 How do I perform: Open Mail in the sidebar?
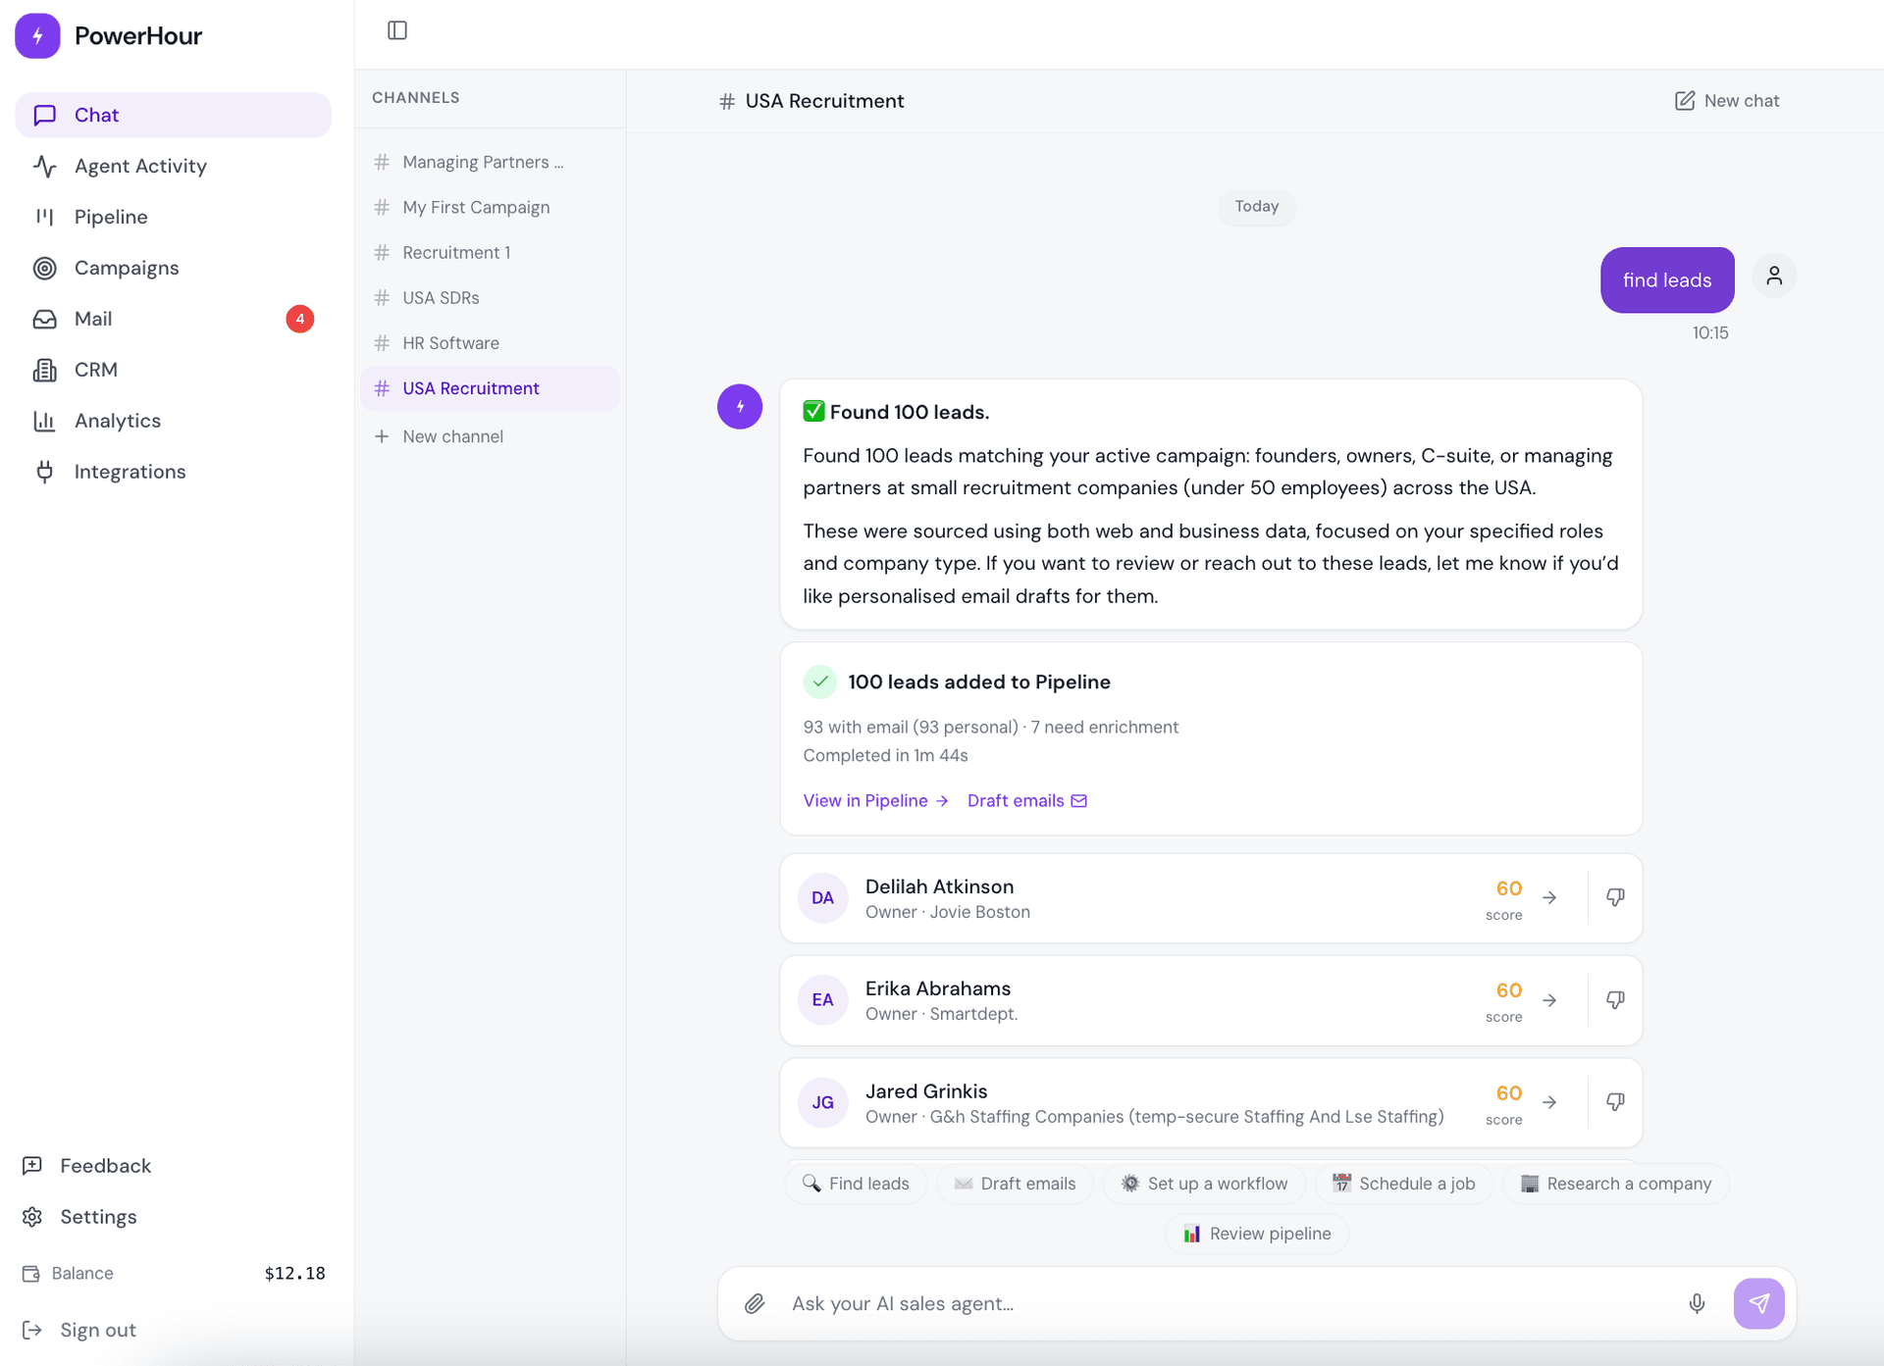(x=173, y=319)
